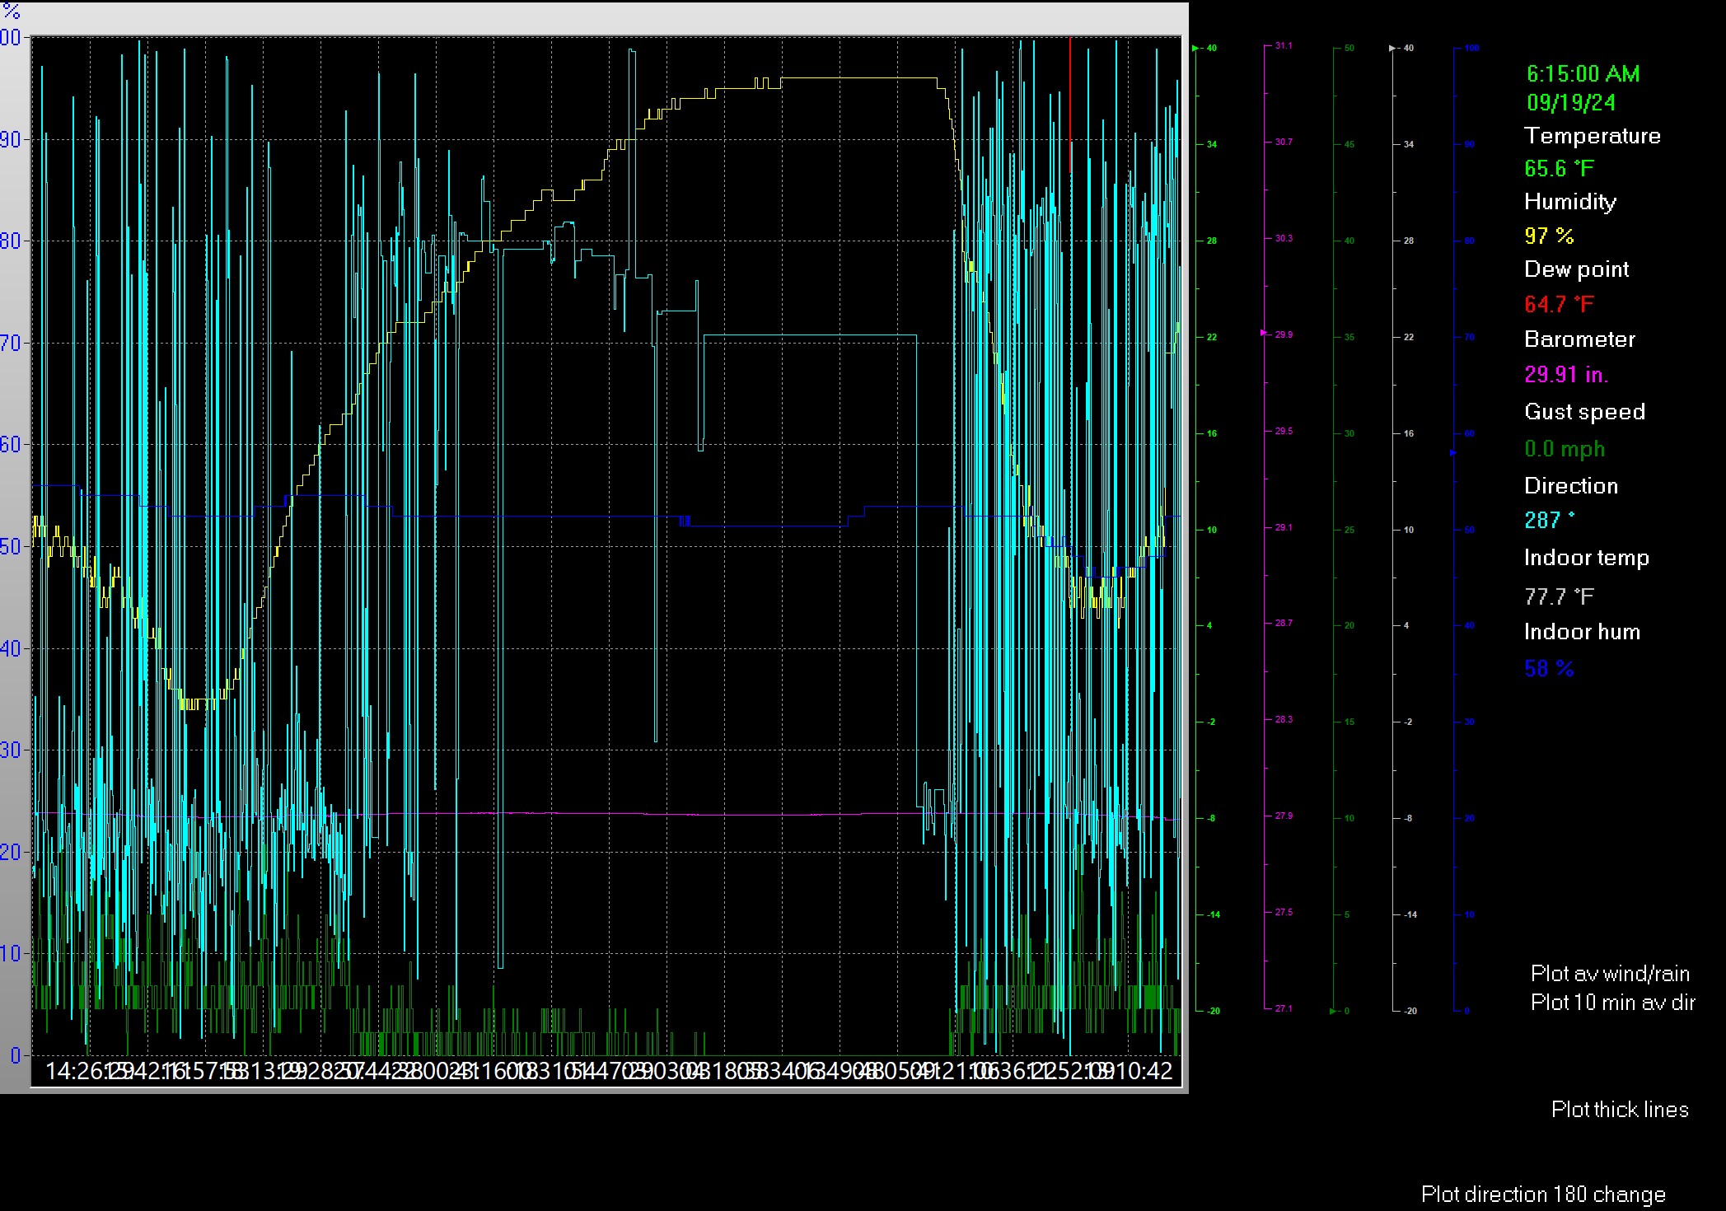The height and width of the screenshot is (1211, 1726).
Task: Click the Dew point legend label
Action: (x=1576, y=269)
